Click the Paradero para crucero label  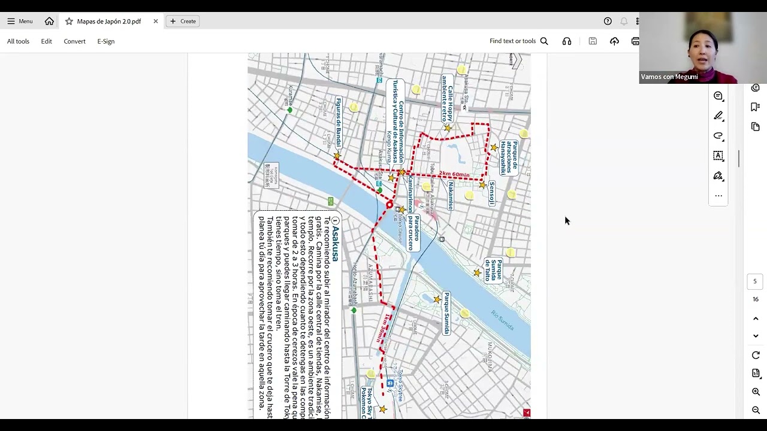pos(414,233)
